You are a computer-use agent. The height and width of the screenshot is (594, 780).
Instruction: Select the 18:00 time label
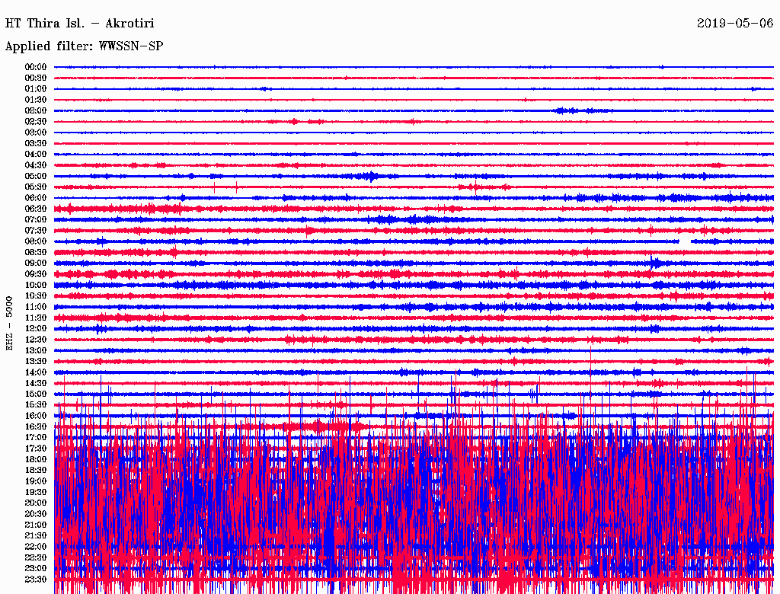(x=36, y=459)
